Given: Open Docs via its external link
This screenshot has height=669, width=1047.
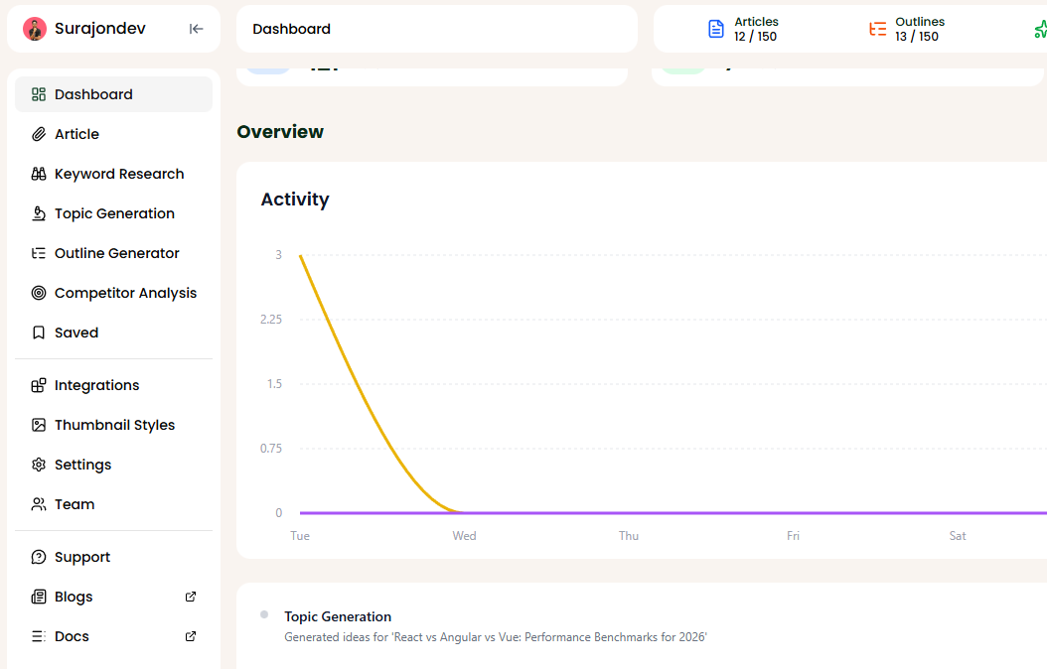Looking at the screenshot, I should [x=190, y=635].
